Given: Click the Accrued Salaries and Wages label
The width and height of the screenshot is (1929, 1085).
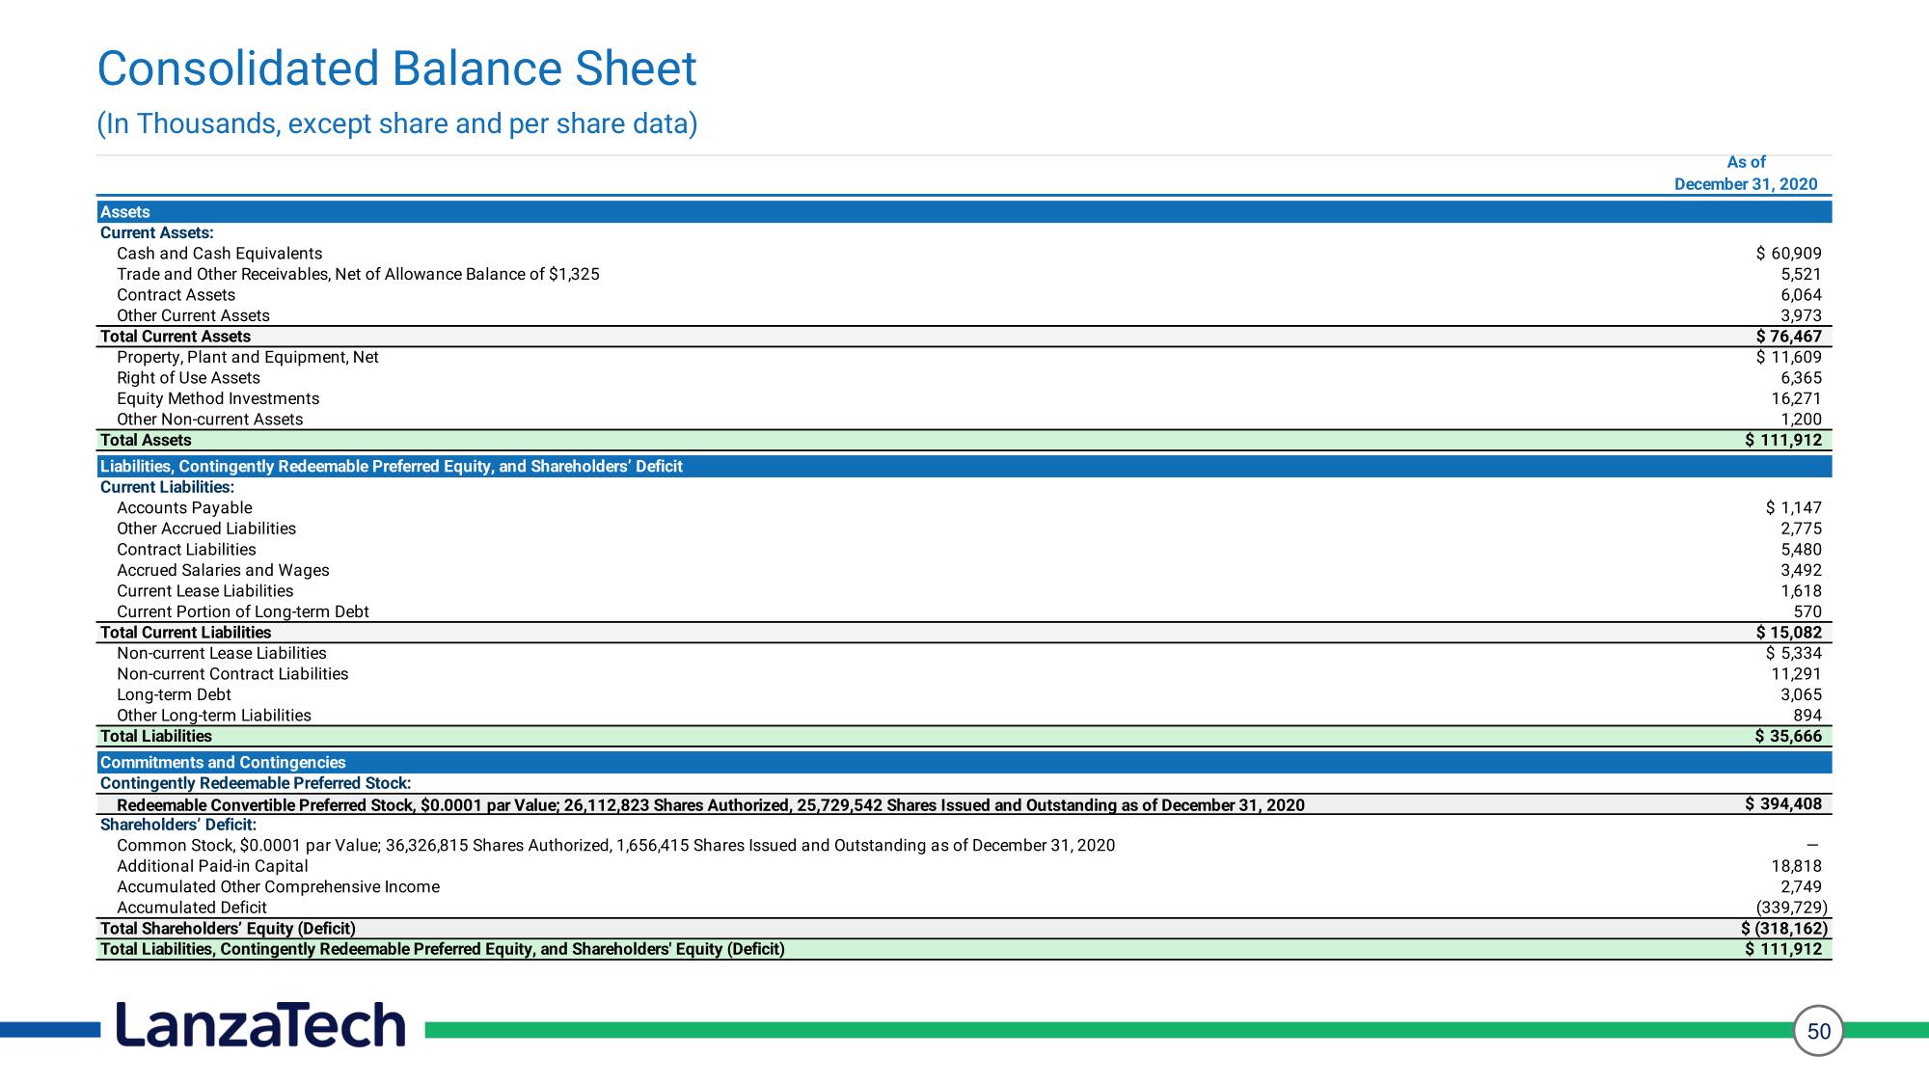Looking at the screenshot, I should 223,570.
